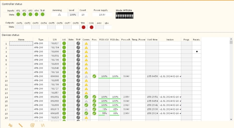Image resolution: width=234 pixels, height=128 pixels.
Task: Click the OUT4 output state cell
Action: pyautogui.click(x=43, y=27)
